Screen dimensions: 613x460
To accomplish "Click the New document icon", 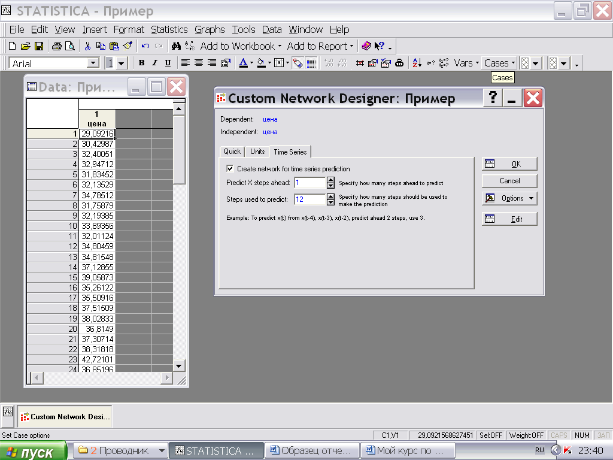I will point(13,46).
